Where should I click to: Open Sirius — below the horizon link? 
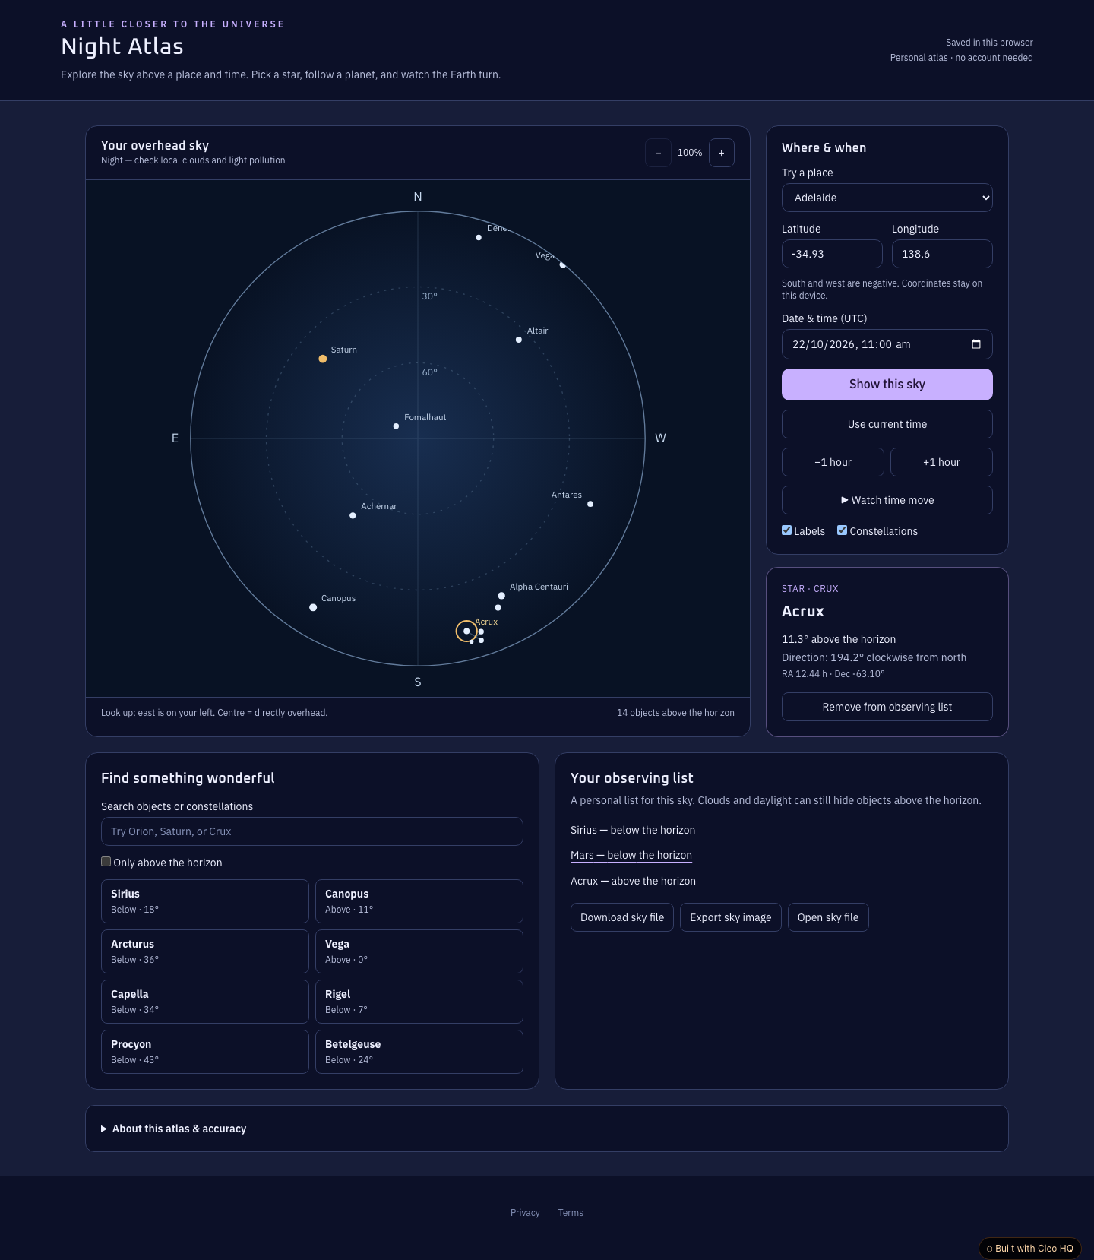633,830
